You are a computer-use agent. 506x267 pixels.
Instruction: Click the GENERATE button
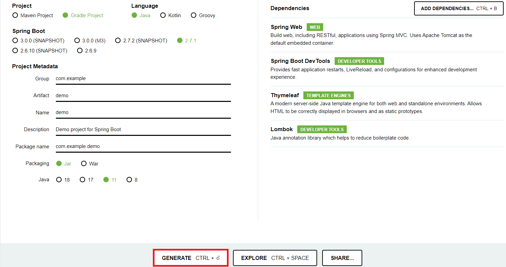[191, 258]
